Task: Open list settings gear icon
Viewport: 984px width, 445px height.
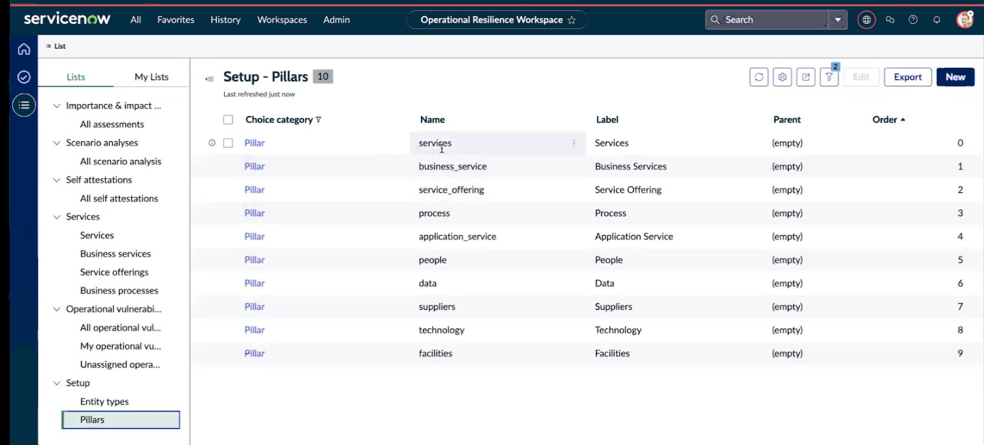Action: coord(783,77)
